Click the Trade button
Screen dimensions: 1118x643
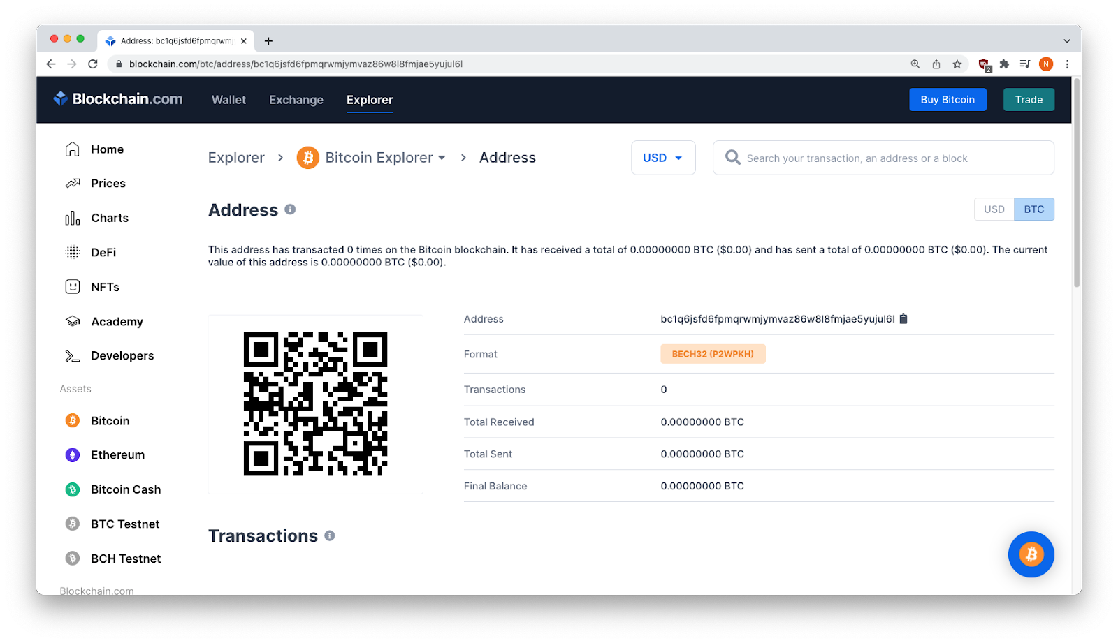pos(1029,99)
